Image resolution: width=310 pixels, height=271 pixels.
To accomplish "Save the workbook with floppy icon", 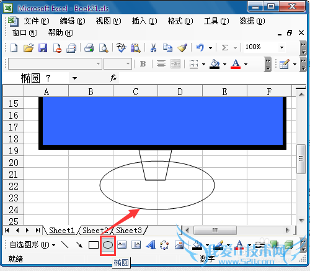I will pos(43,48).
